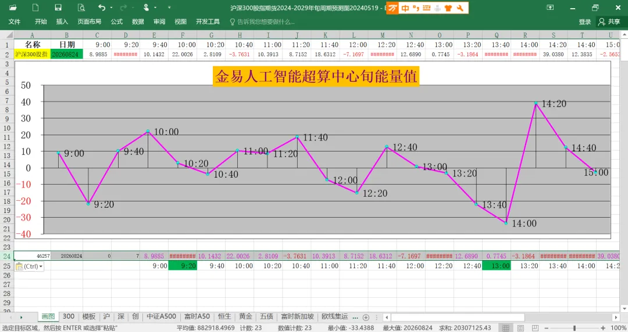The width and height of the screenshot is (628, 332).
Task: Show more sheet tabs via ellipsis
Action: (355, 317)
